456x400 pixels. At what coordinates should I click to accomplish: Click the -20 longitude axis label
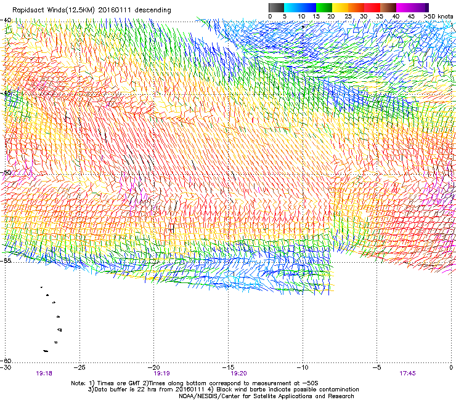pyautogui.click(x=154, y=367)
